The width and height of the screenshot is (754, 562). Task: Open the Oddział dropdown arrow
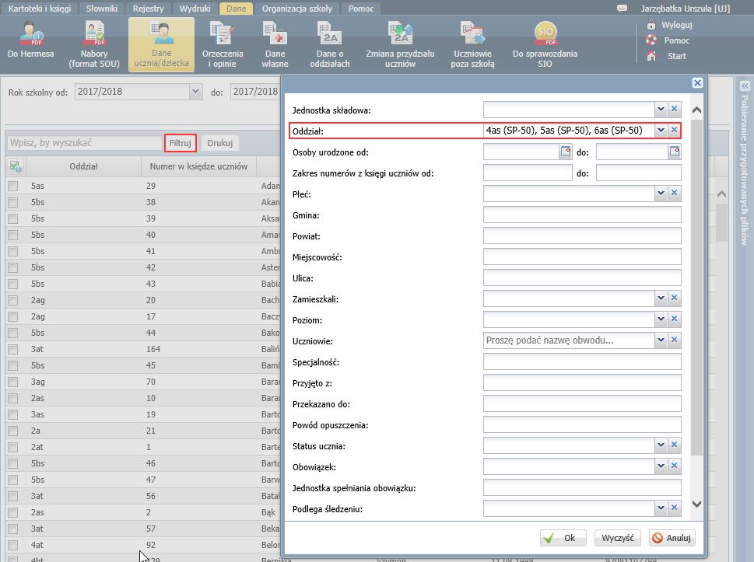pos(661,130)
